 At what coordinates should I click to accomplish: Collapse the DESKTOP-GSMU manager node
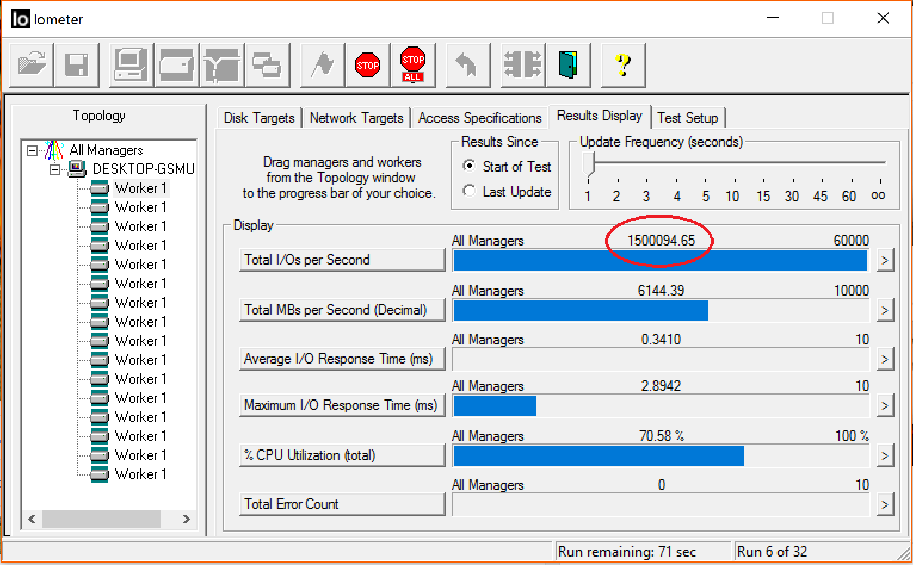click(55, 170)
